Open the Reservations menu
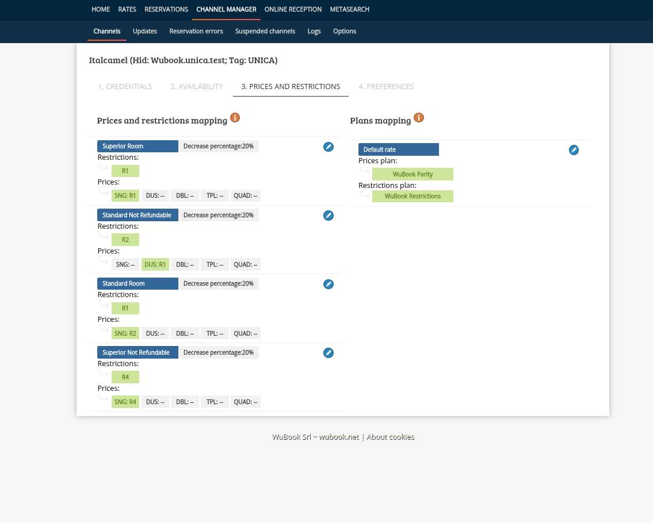653x523 pixels. [x=166, y=9]
